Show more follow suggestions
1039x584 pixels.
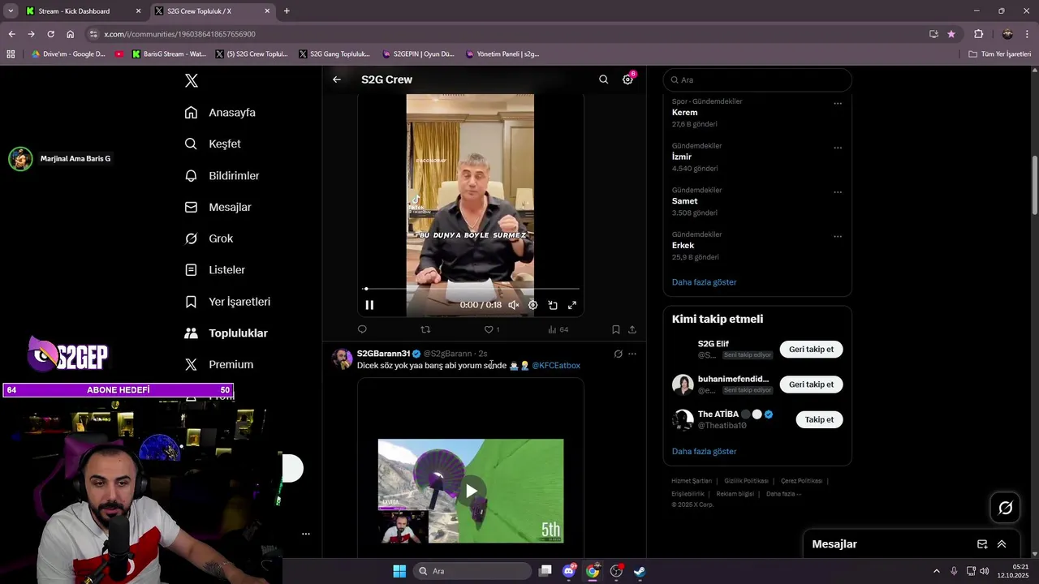704,451
